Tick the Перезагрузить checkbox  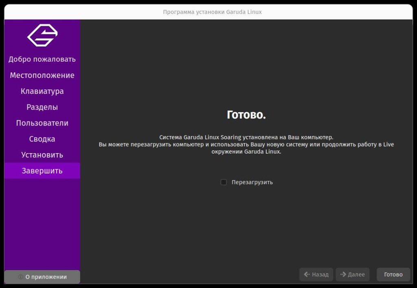224,182
